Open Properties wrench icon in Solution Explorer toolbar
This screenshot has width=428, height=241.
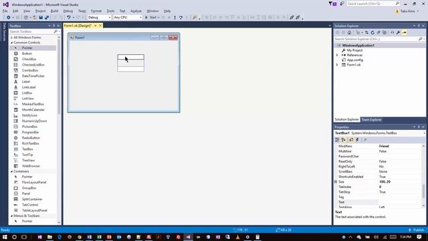[x=399, y=33]
